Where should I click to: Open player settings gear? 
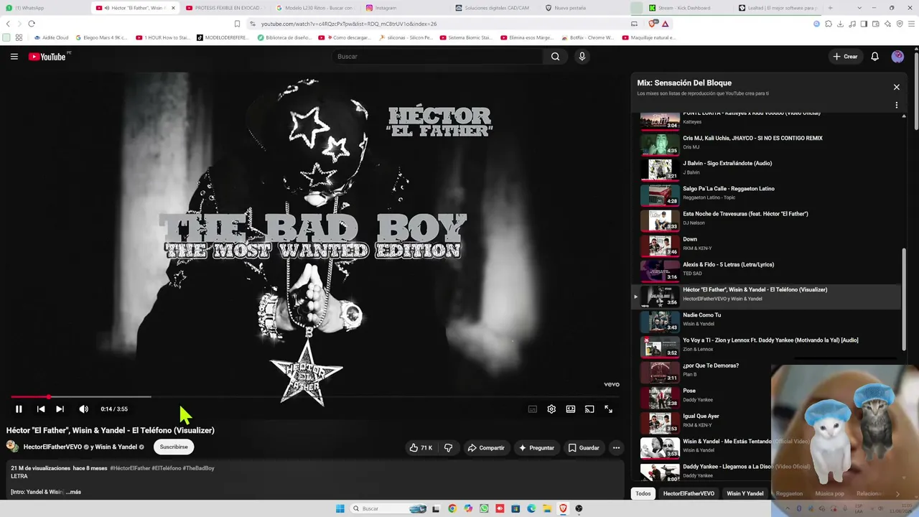(x=551, y=409)
